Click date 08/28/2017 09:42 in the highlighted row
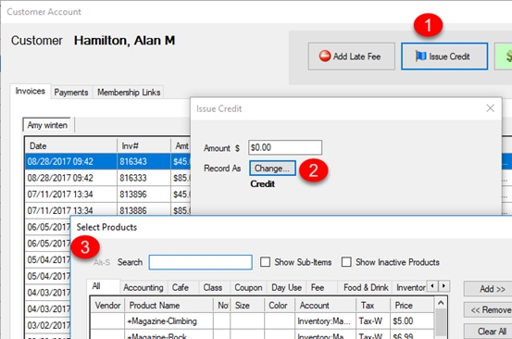This screenshot has height=339, width=512. click(x=60, y=161)
